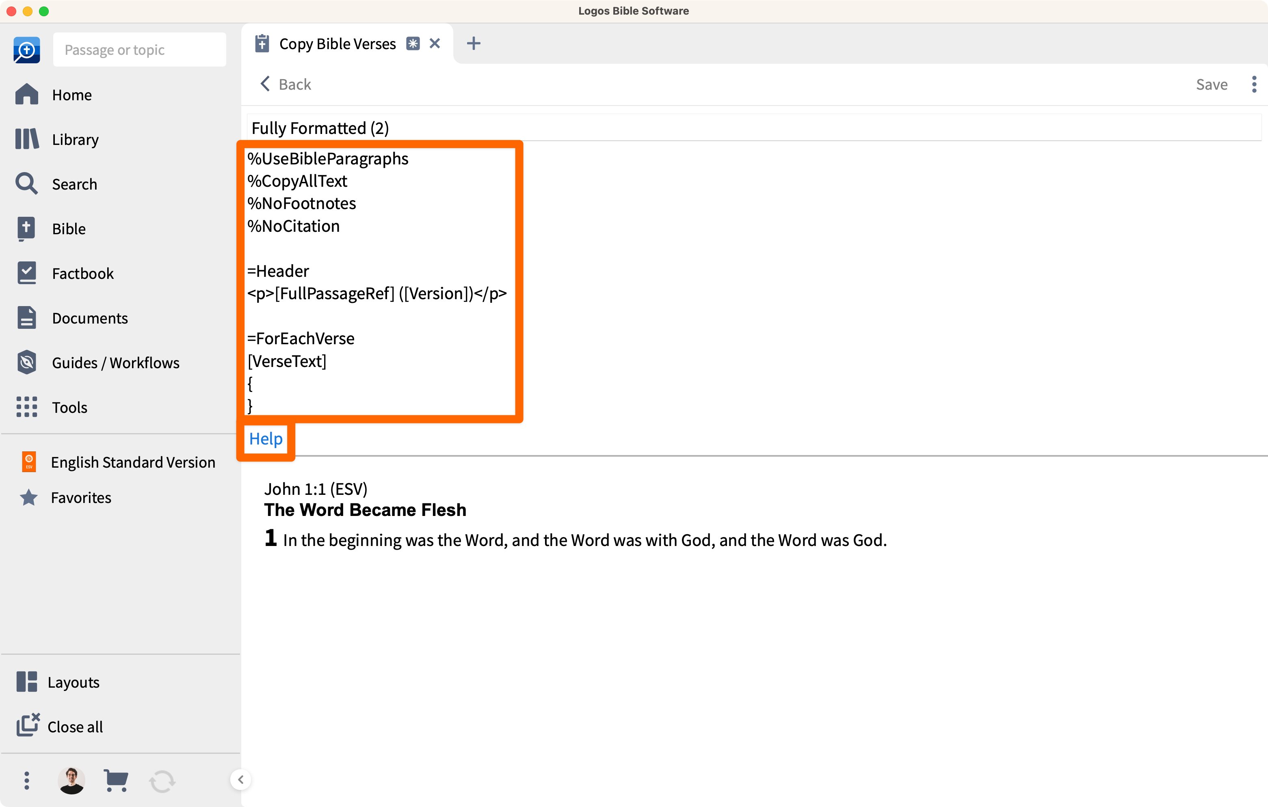Click the Close all icon
The width and height of the screenshot is (1268, 807).
[x=27, y=725]
